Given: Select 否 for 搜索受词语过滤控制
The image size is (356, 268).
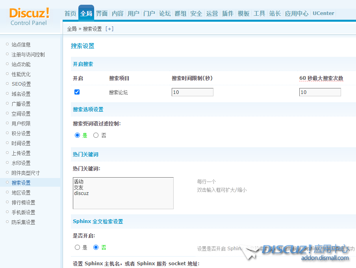Looking at the screenshot, I should (96, 135).
